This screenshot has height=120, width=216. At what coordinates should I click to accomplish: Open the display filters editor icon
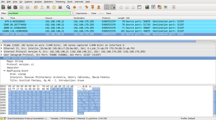[153, 7]
